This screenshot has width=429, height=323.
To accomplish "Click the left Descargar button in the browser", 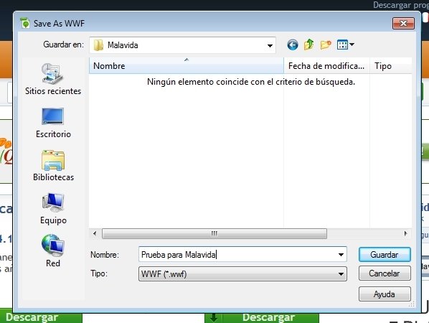I will click(41, 317).
